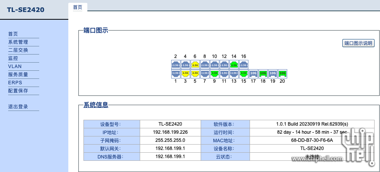
Task: Click the 云状态 label cell
Action: tap(226, 157)
